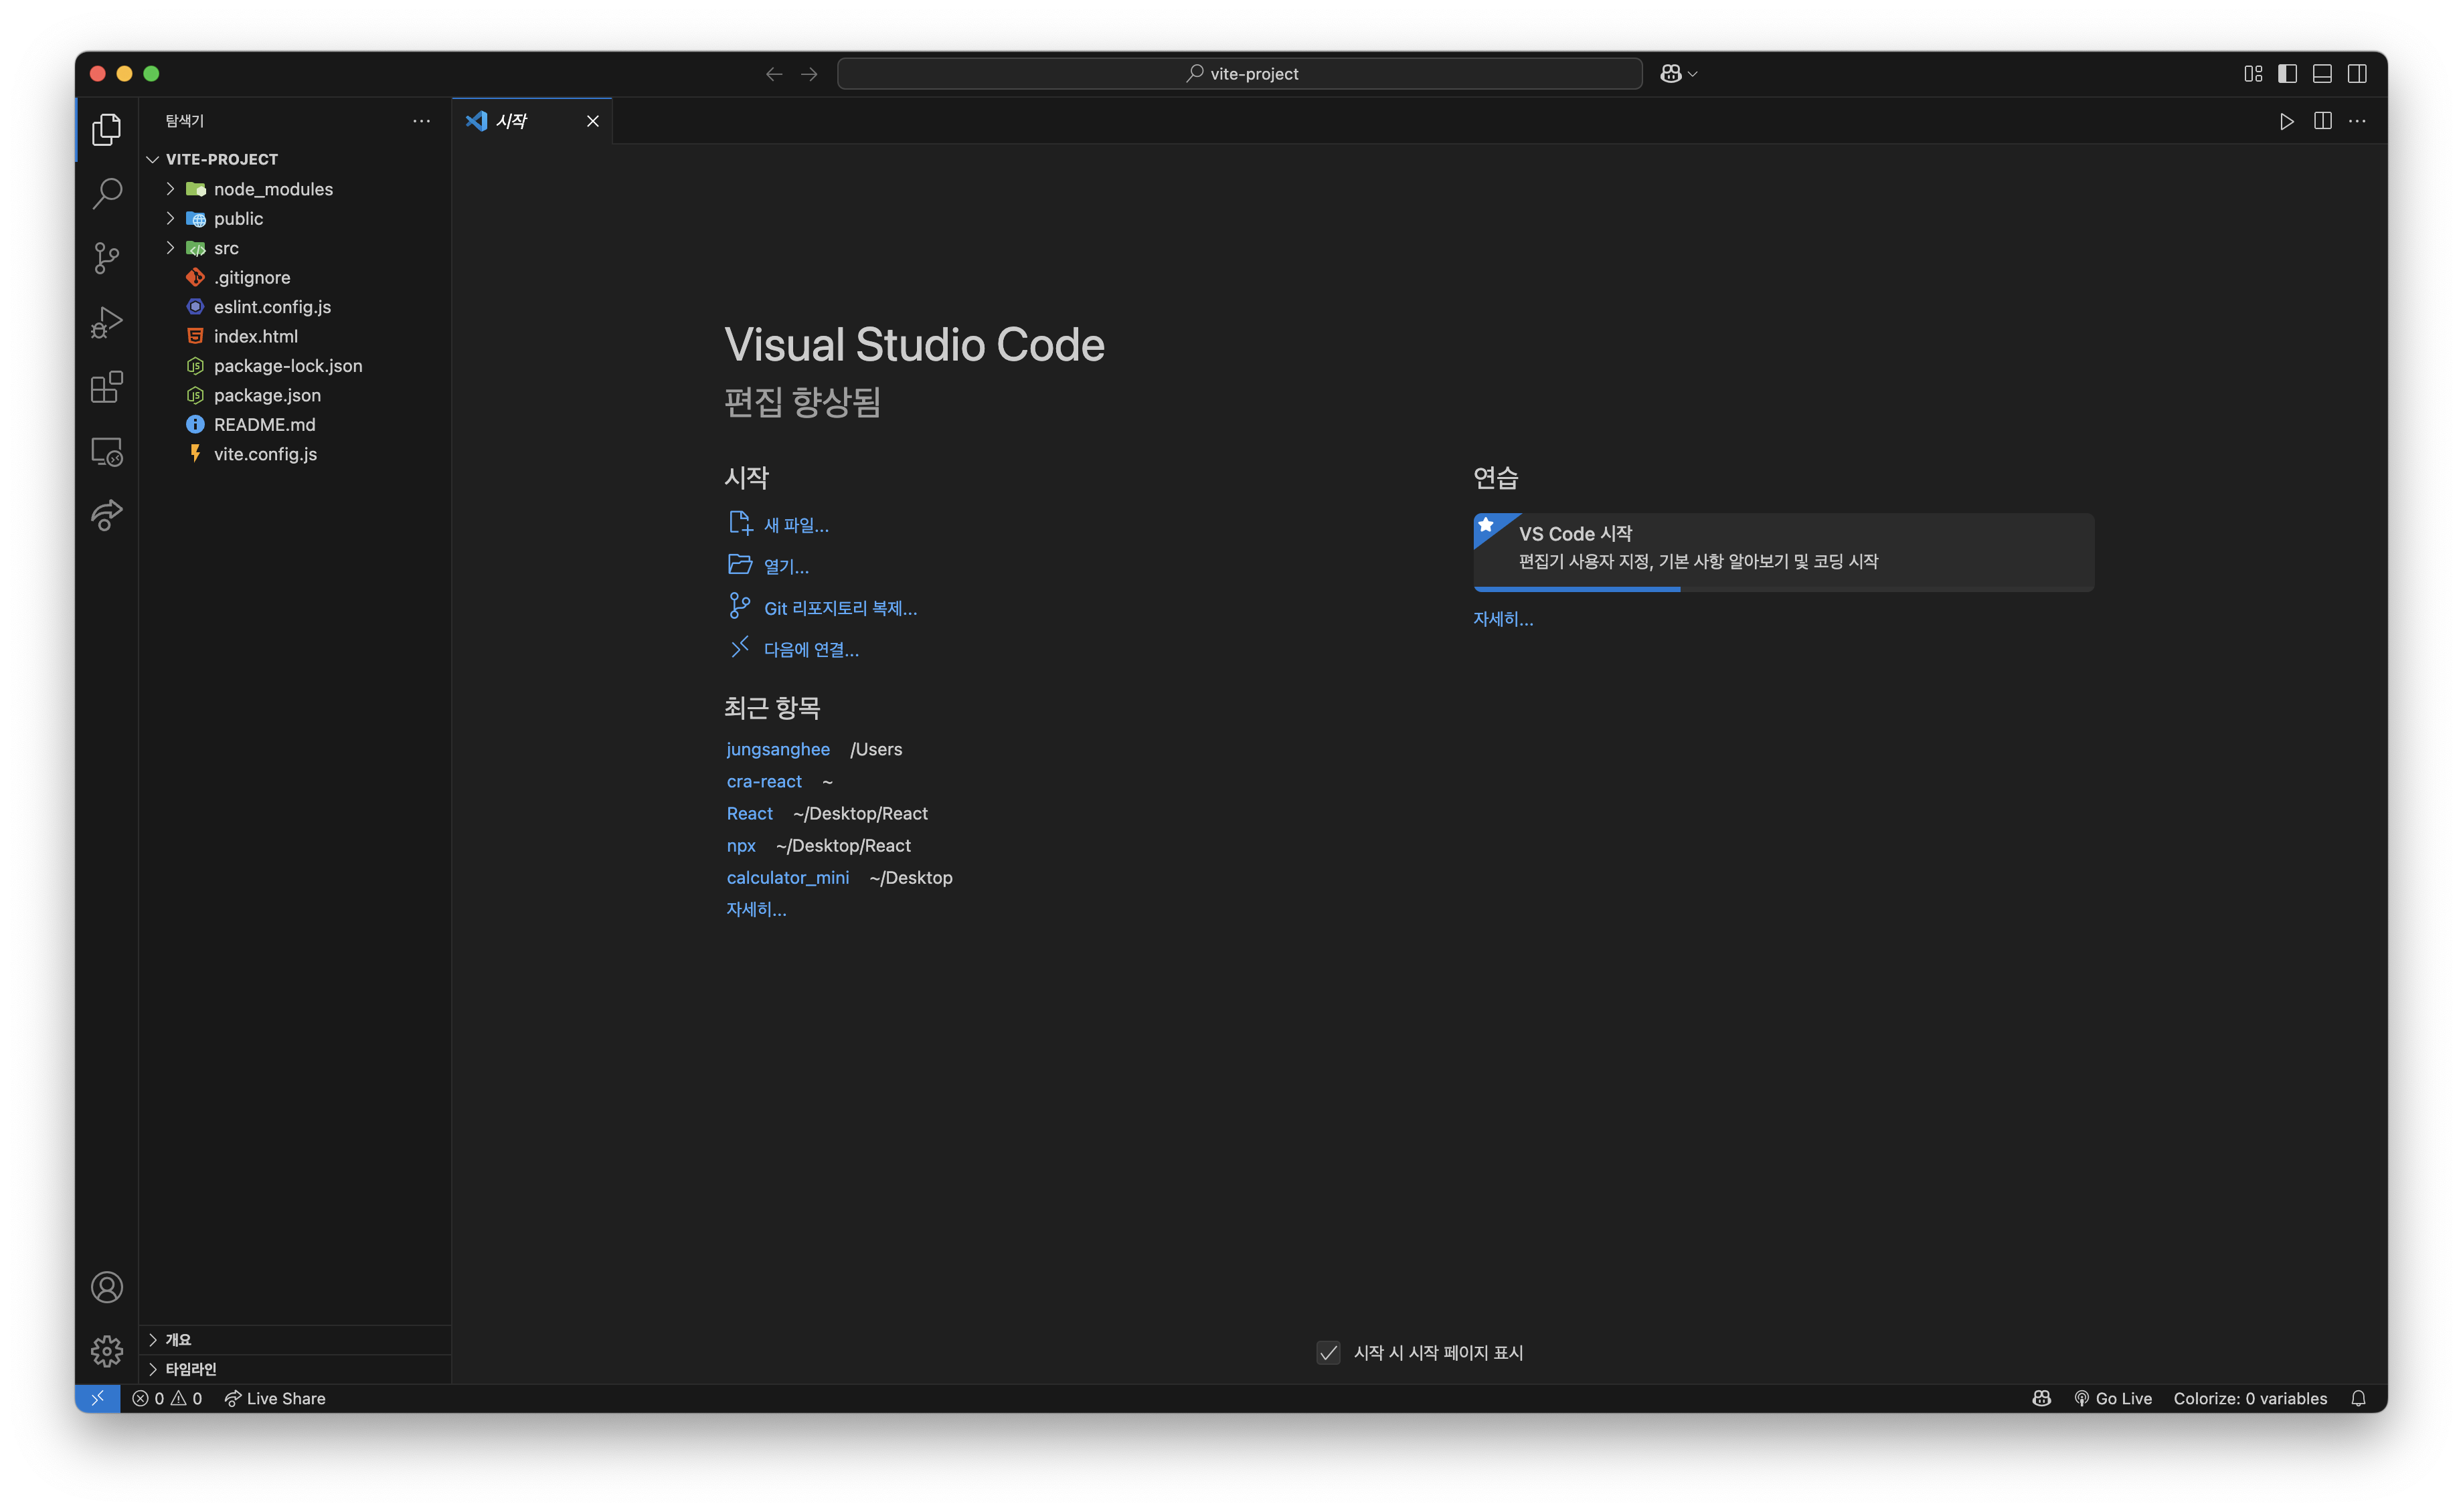Toggle the bottom panel visibility

2323,74
